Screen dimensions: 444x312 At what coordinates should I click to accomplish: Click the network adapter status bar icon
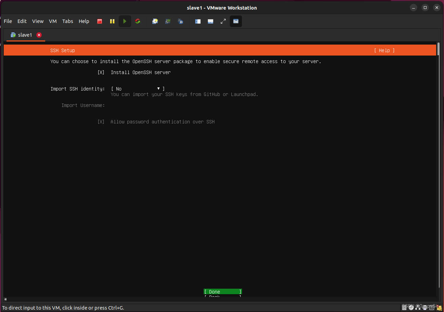[418, 308]
